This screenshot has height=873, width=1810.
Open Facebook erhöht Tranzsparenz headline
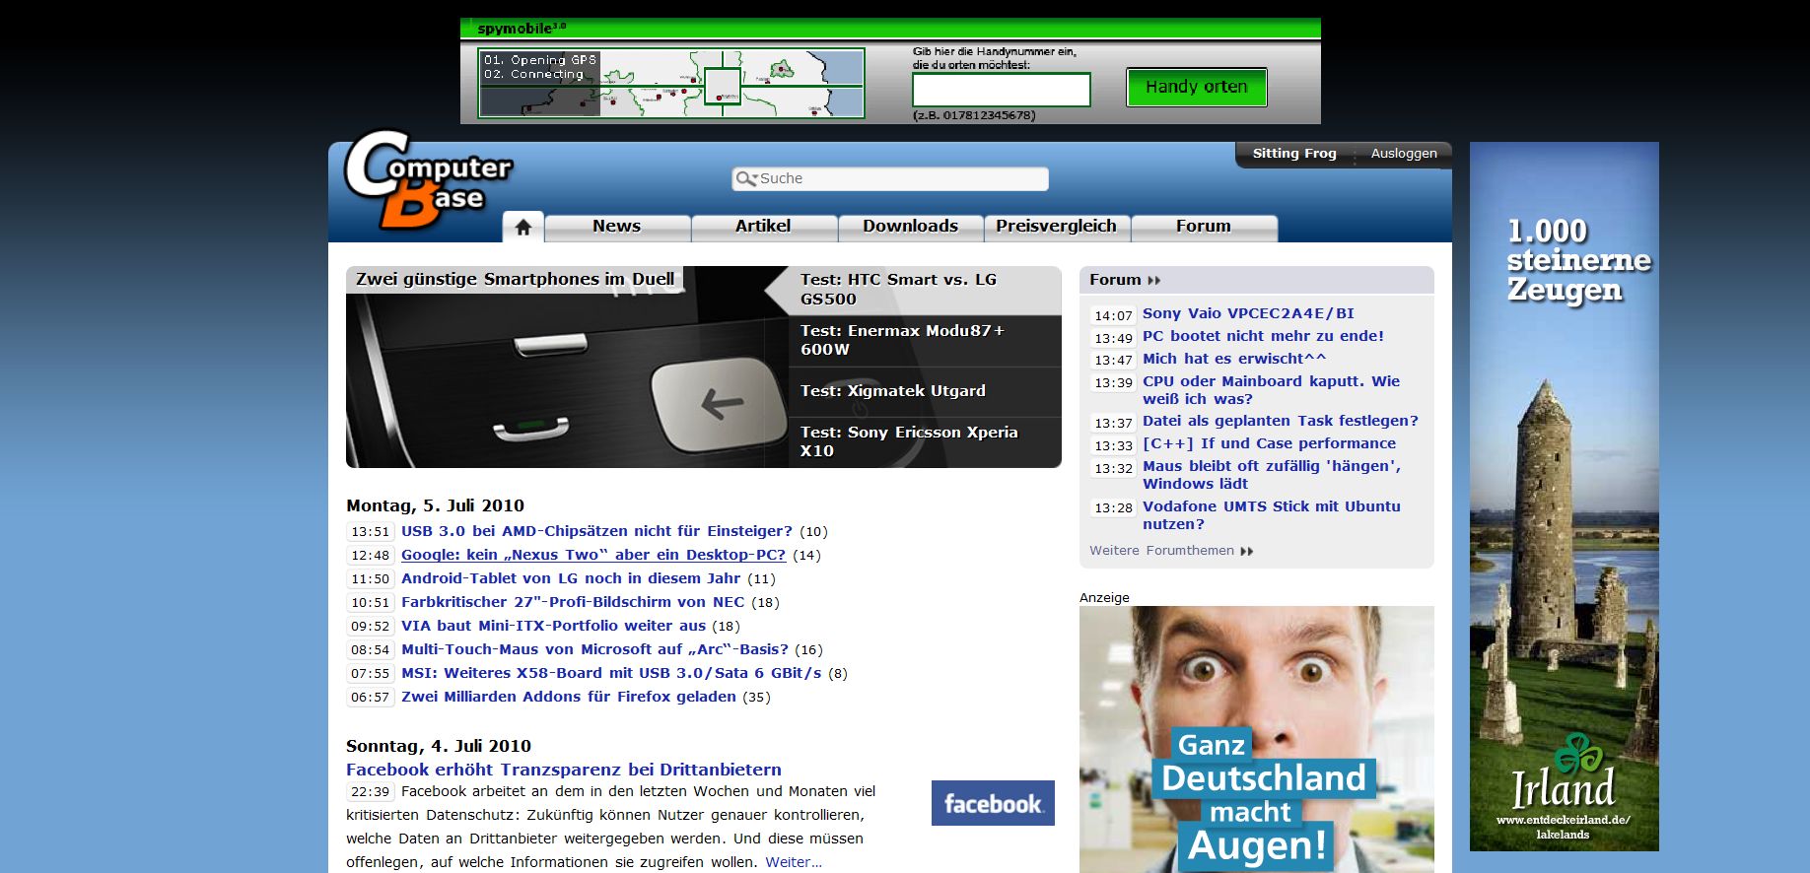(564, 770)
